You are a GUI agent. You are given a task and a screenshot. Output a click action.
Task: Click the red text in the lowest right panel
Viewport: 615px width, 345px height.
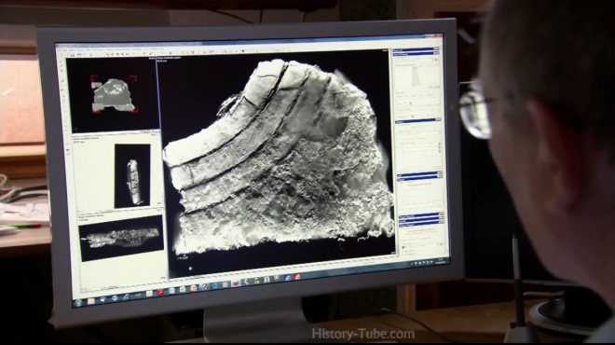(421, 229)
